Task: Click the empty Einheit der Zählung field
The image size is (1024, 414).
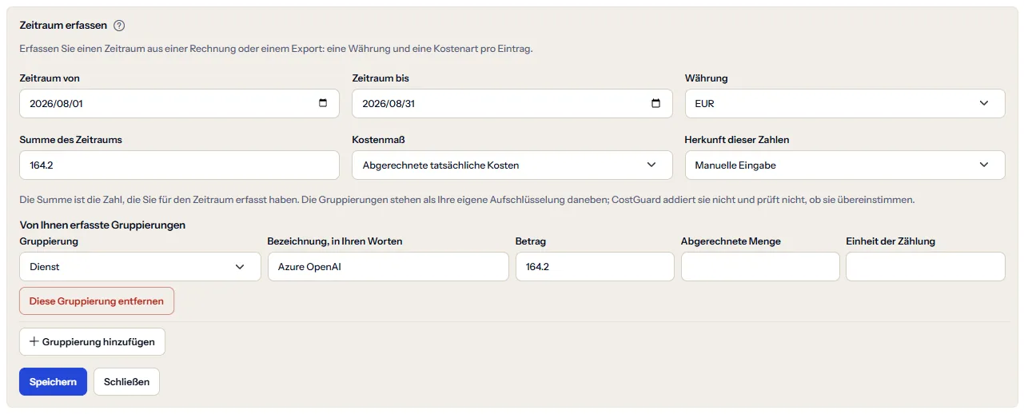Action: click(x=926, y=266)
